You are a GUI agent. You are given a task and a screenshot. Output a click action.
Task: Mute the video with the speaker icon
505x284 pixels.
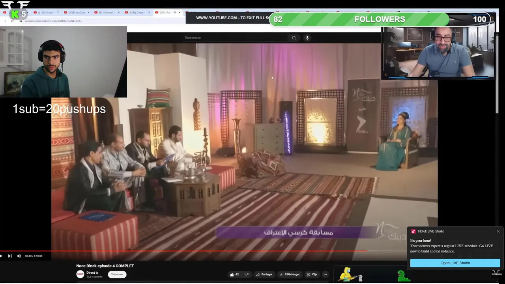pyautogui.click(x=19, y=256)
